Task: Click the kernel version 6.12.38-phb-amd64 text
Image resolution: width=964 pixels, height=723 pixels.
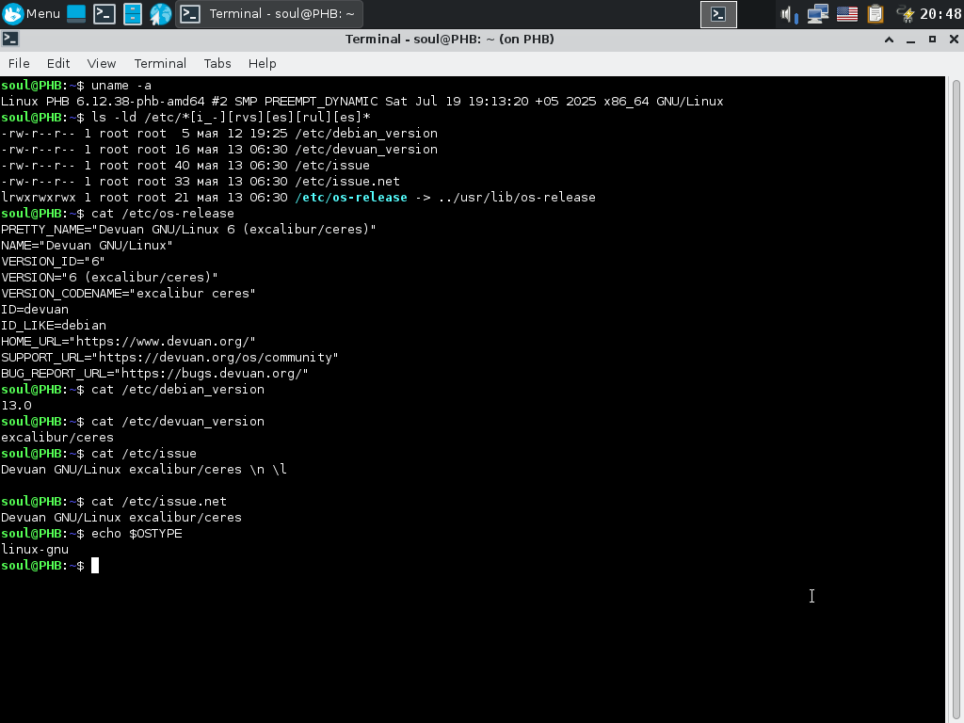Action: coord(140,102)
